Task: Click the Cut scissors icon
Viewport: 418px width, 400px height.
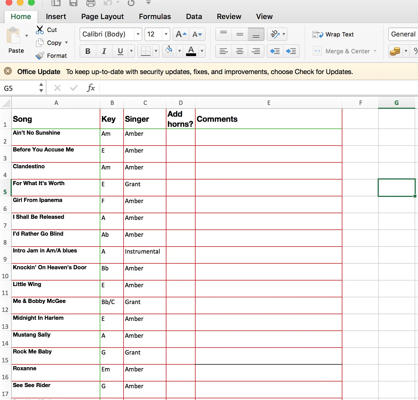Action: (40, 30)
